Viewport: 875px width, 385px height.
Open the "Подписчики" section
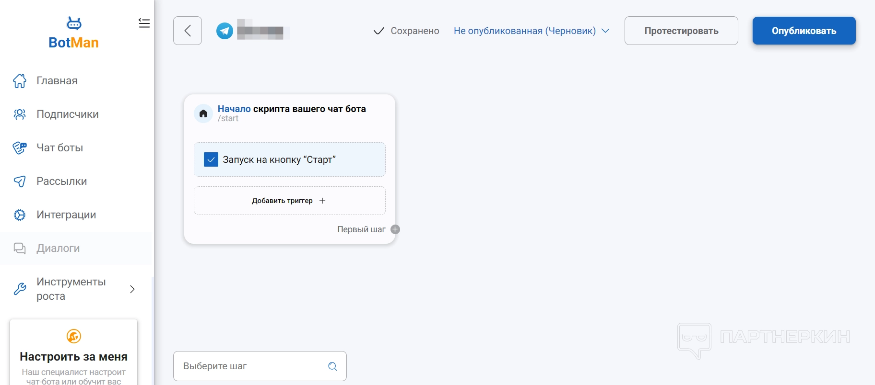[x=68, y=114]
